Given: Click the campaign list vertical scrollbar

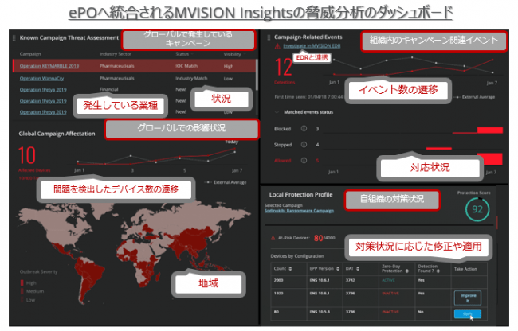Looking at the screenshot, I should pyautogui.click(x=257, y=74).
